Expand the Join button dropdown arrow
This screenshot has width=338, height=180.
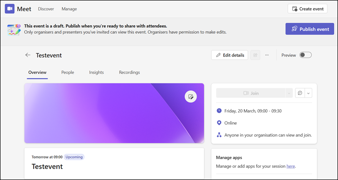(x=289, y=93)
